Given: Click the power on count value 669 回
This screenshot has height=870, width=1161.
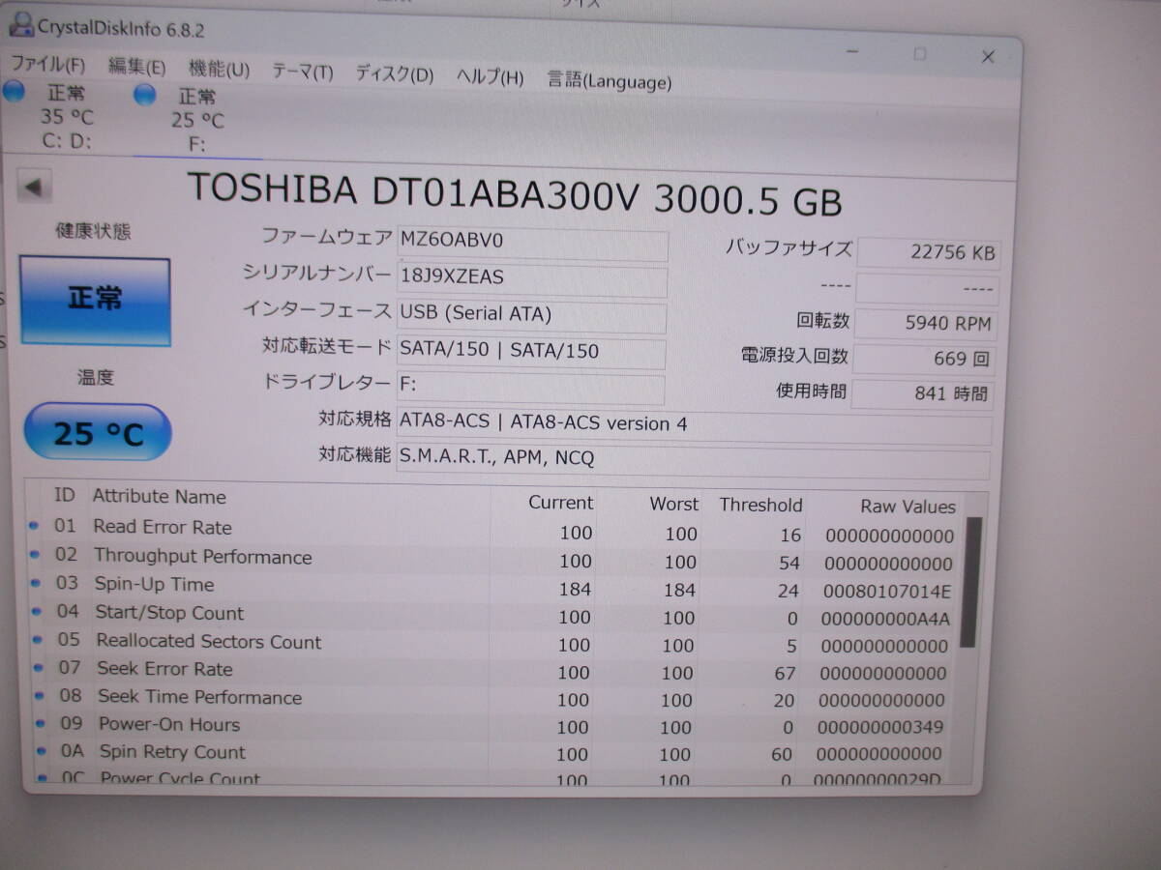Looking at the screenshot, I should point(924,359).
